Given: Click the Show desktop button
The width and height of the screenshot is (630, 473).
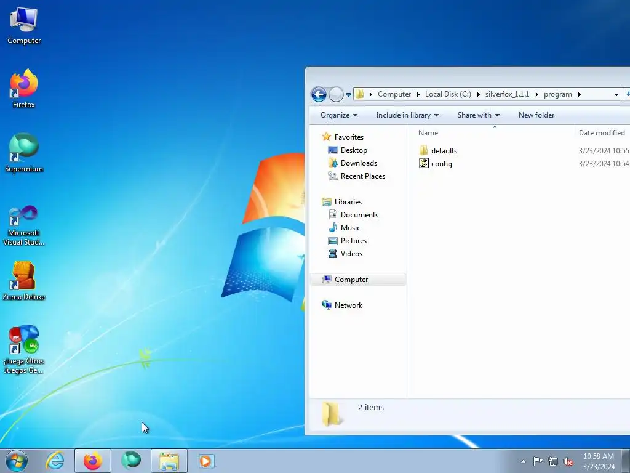Looking at the screenshot, I should coord(627,461).
